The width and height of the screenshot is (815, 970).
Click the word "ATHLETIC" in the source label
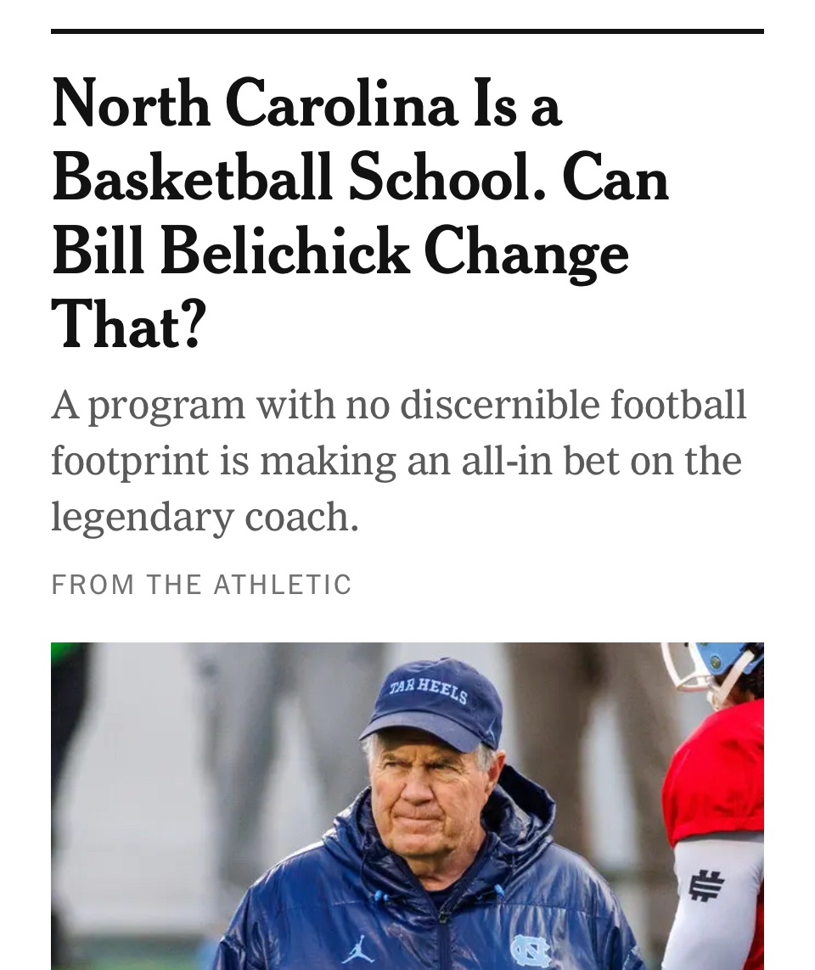click(283, 585)
